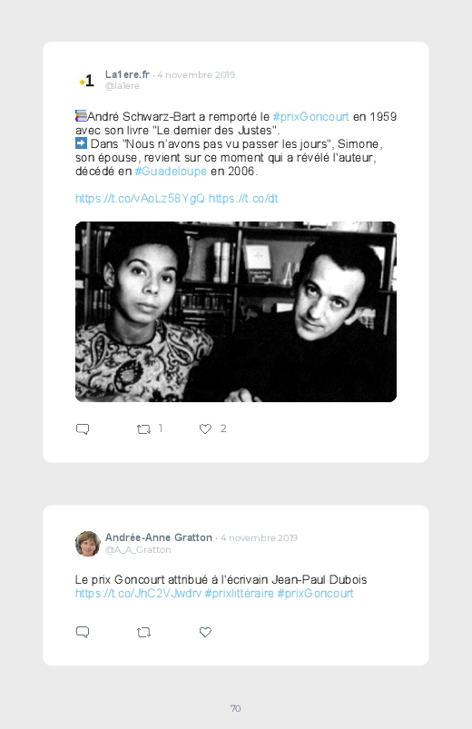Like Andrée-Anne Gratton's tweet

[x=205, y=632]
